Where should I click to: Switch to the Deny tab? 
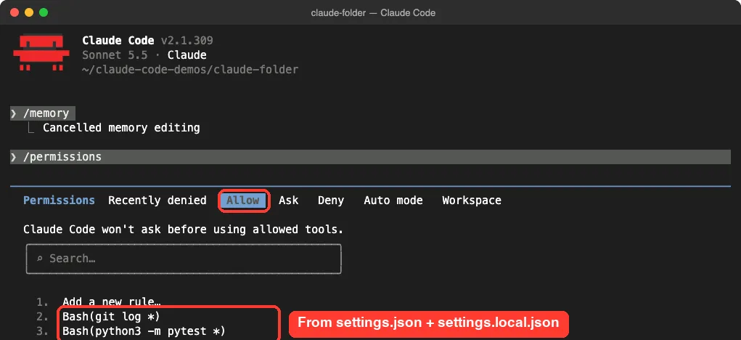click(x=331, y=201)
